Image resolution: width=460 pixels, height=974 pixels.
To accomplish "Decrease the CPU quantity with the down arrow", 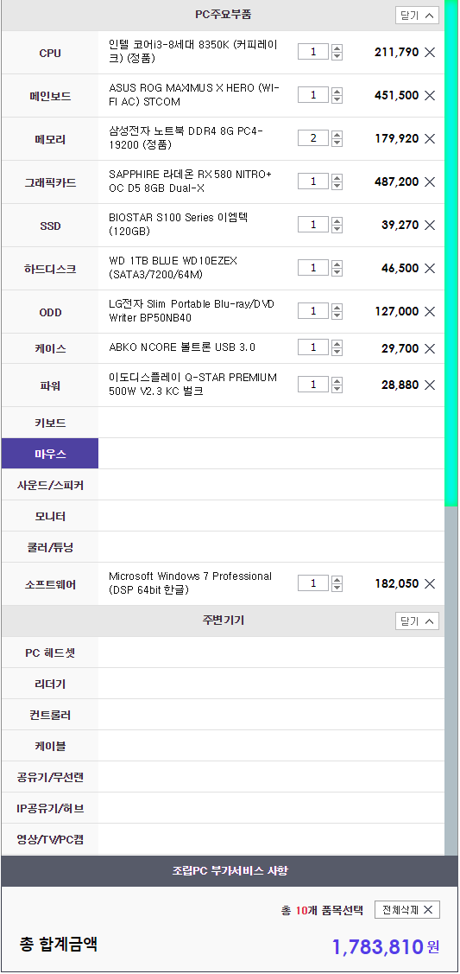I will (337, 56).
